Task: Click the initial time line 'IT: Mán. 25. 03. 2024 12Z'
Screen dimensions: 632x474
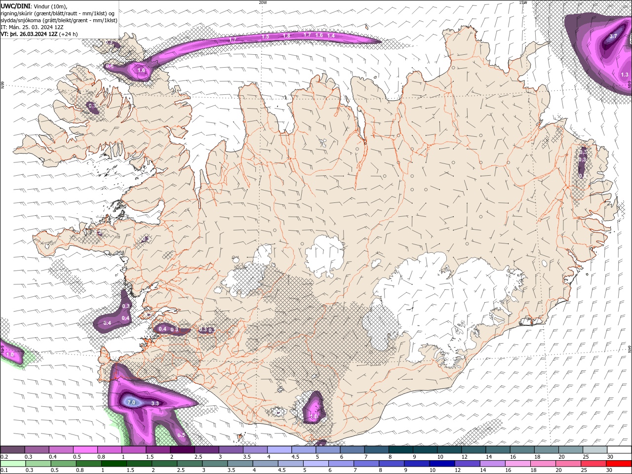Action: coord(32,27)
